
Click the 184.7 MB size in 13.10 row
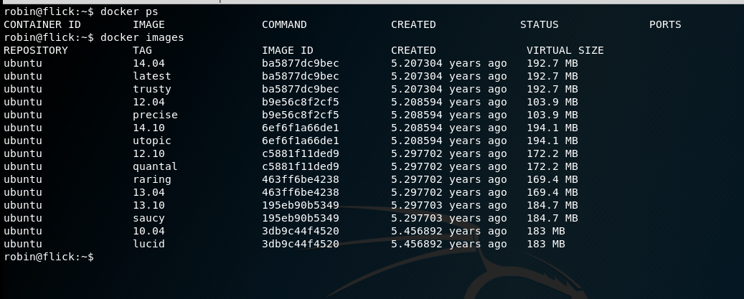(x=552, y=205)
